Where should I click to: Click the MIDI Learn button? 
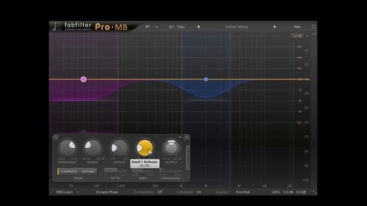64,192
